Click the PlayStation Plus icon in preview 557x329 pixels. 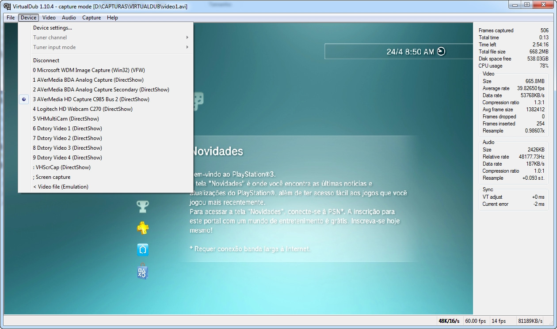point(142,228)
